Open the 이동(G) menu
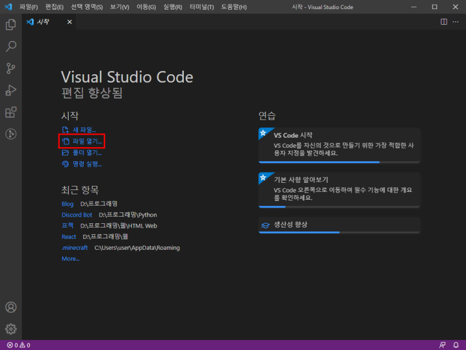 pos(146,7)
